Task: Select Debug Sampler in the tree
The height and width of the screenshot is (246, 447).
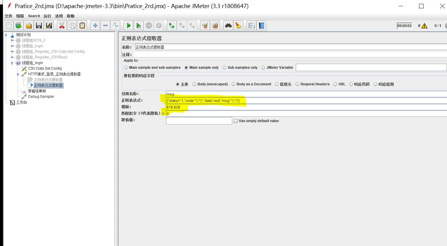Action: [x=41, y=97]
